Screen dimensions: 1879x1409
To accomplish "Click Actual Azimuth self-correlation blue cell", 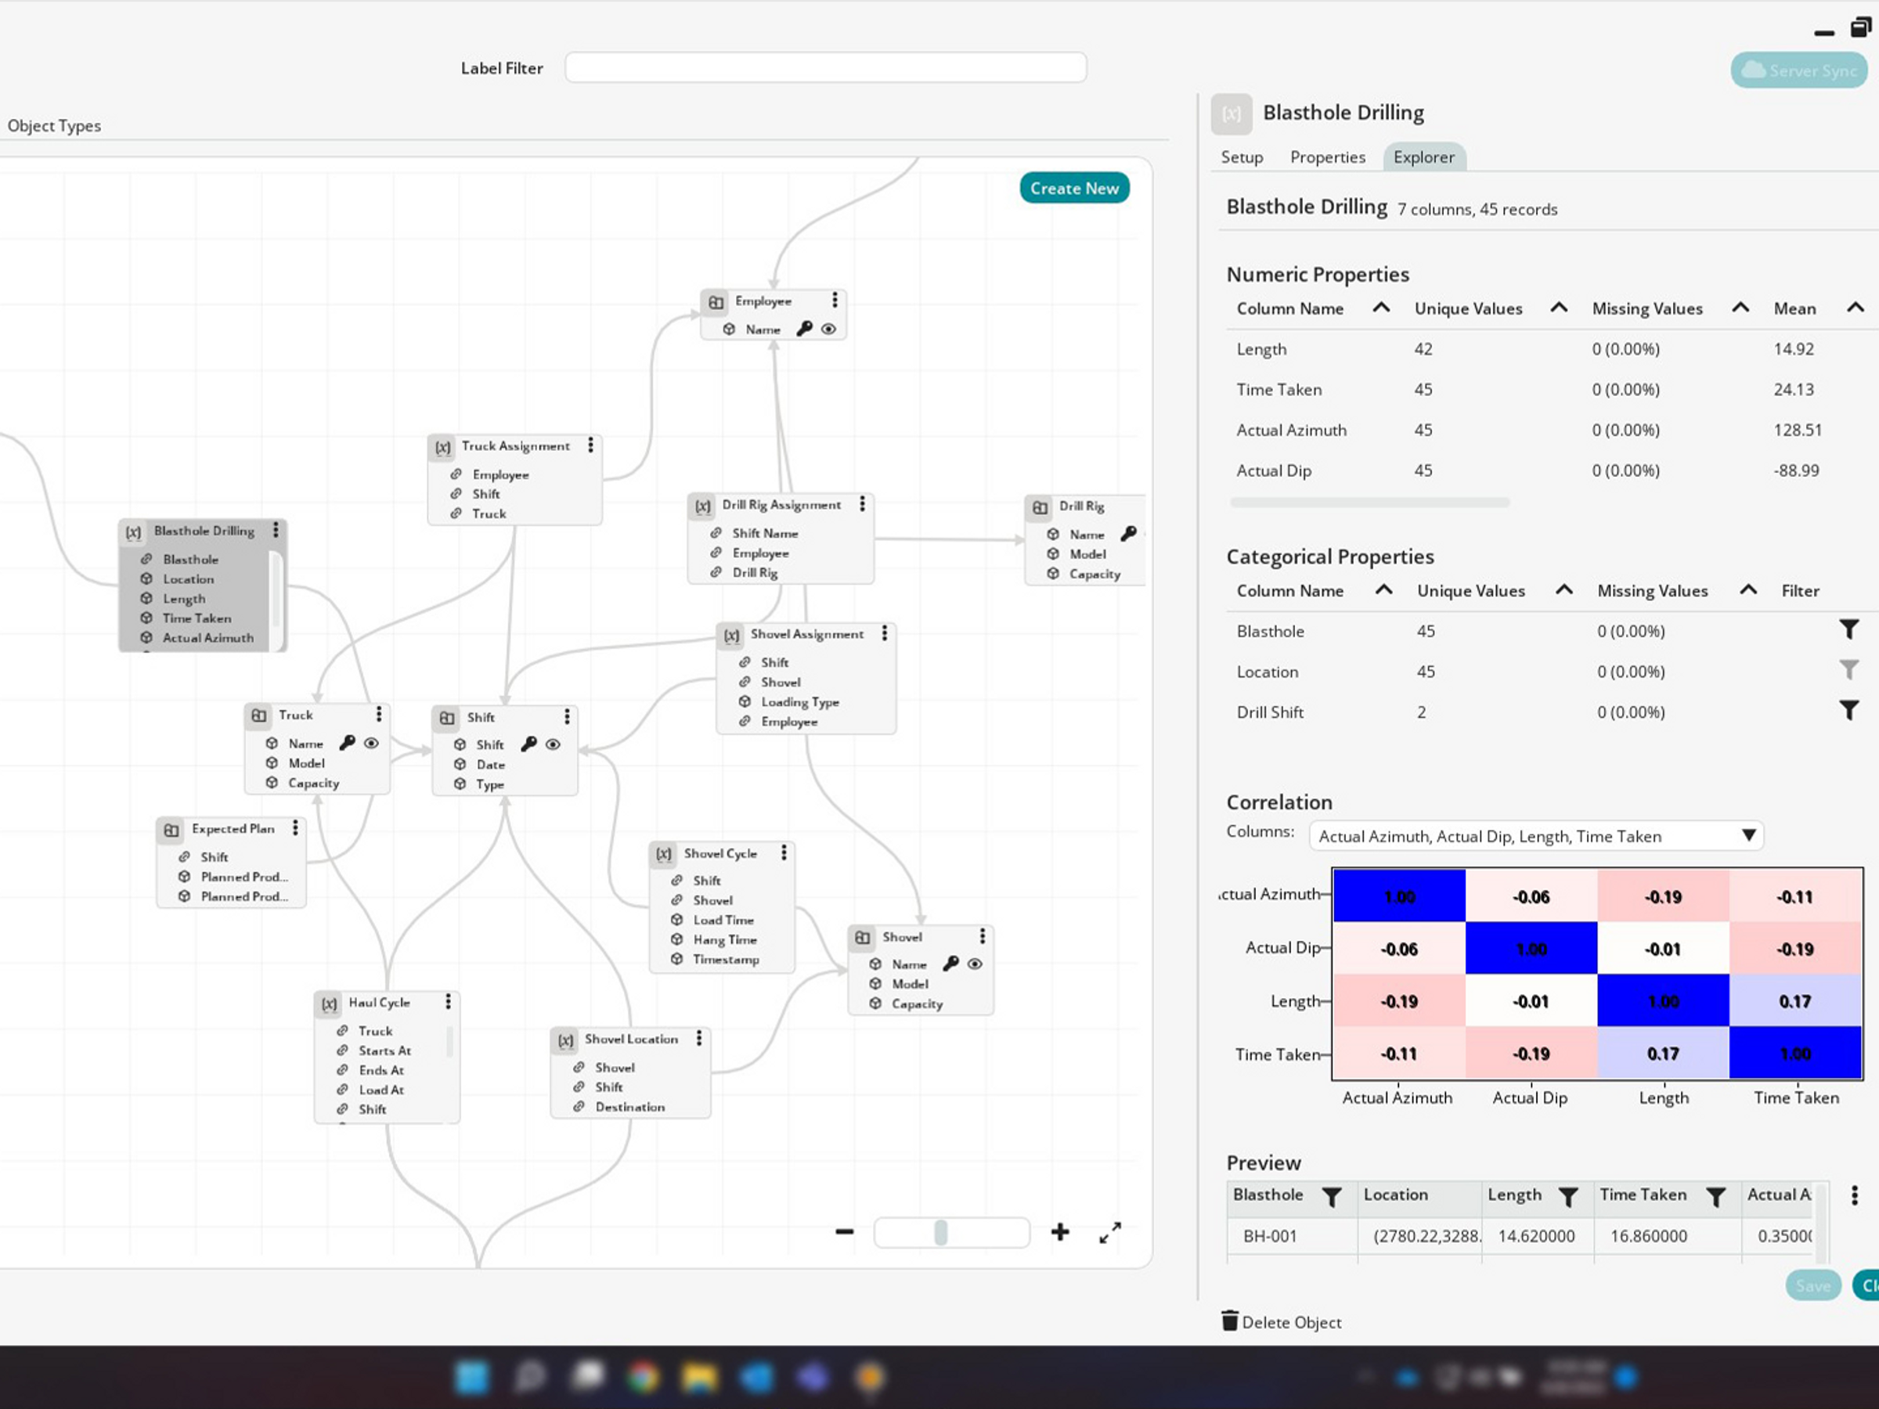I will pos(1399,896).
